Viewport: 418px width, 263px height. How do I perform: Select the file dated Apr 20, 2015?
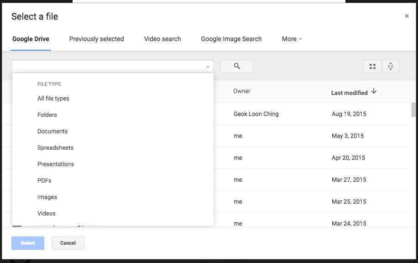pos(348,158)
